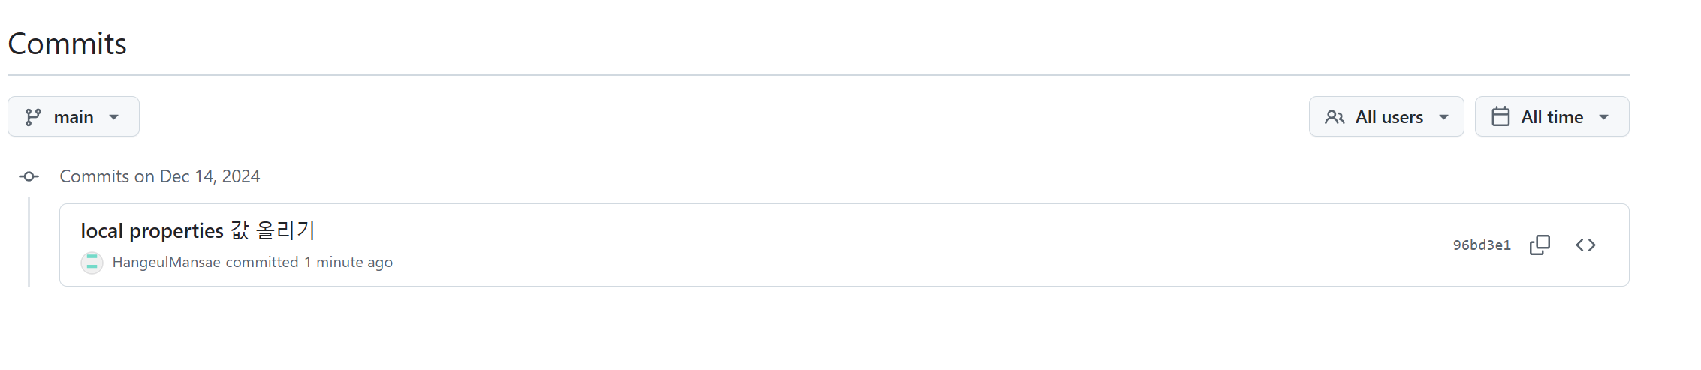Expand the main branch selector caret
Screen dimensions: 1701x370
(114, 117)
